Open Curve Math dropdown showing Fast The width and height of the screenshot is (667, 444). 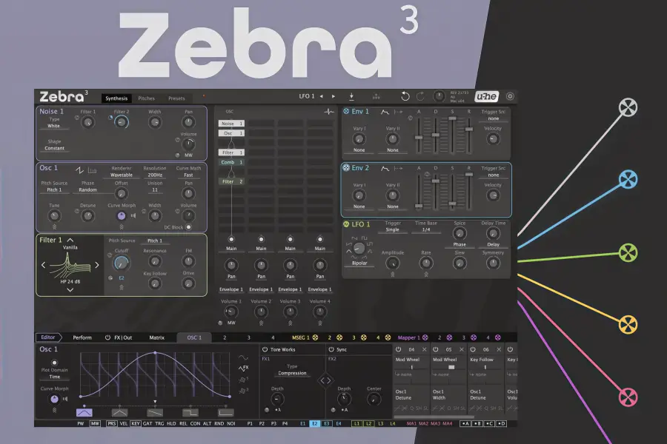[x=188, y=175]
